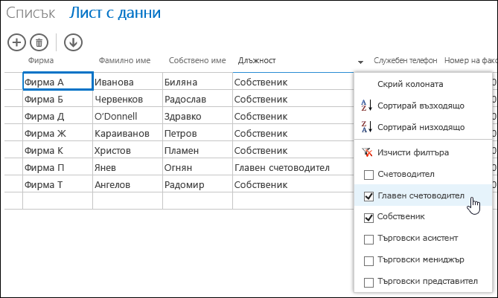Select the Фирма Ж cell

(58, 133)
